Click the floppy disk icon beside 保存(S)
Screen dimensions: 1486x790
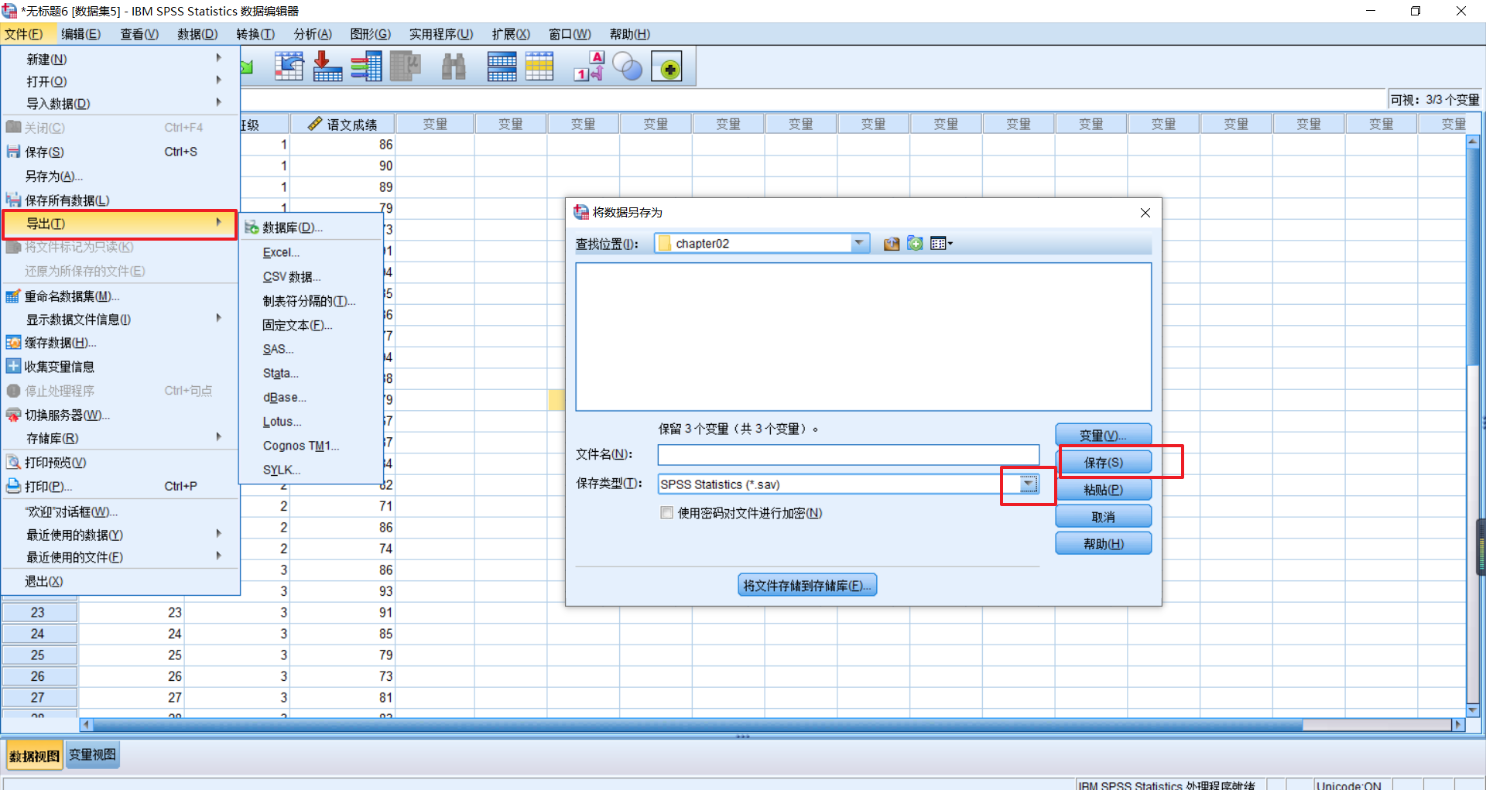pos(13,152)
